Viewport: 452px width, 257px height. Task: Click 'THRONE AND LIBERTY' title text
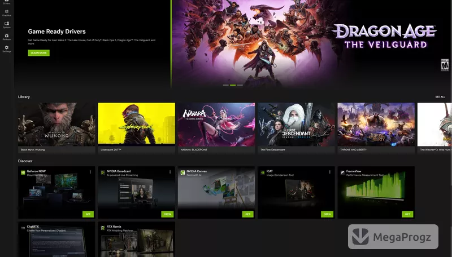point(354,150)
